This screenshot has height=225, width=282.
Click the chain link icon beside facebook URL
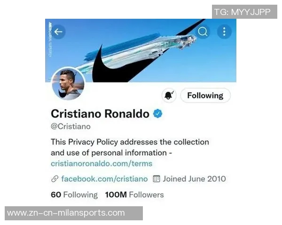55,179
